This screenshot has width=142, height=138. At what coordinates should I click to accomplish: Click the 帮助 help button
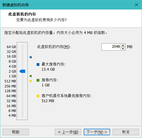coord(16,132)
